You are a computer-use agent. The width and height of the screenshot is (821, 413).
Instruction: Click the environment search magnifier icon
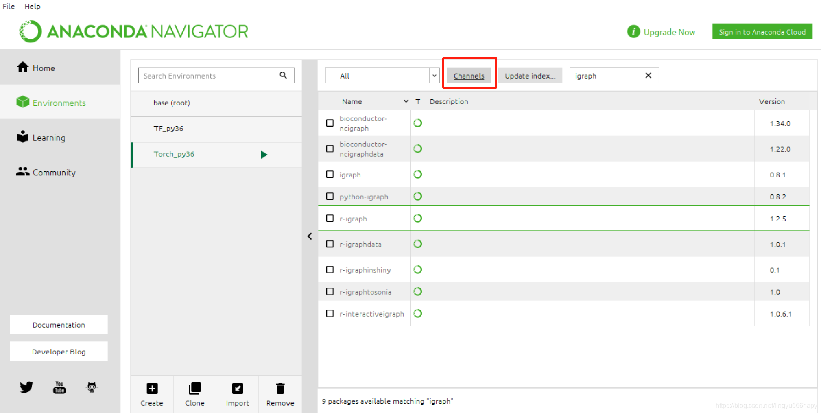(283, 75)
